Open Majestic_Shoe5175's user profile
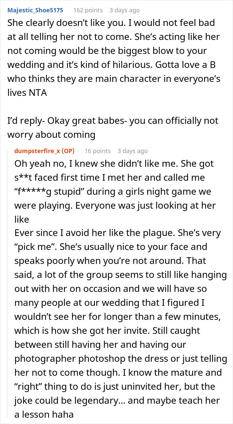 tap(35, 10)
